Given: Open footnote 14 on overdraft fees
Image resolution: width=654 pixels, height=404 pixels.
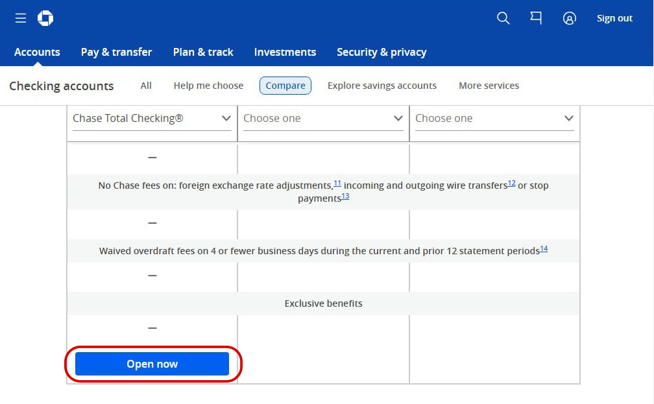Looking at the screenshot, I should click(544, 248).
